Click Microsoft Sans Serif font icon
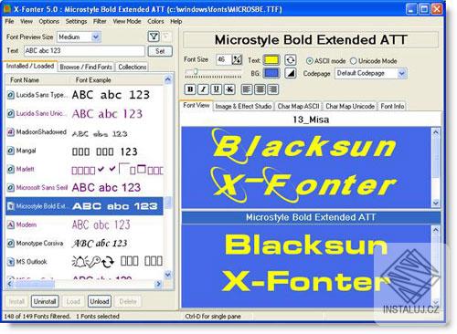The image size is (457, 334). pos(11,188)
